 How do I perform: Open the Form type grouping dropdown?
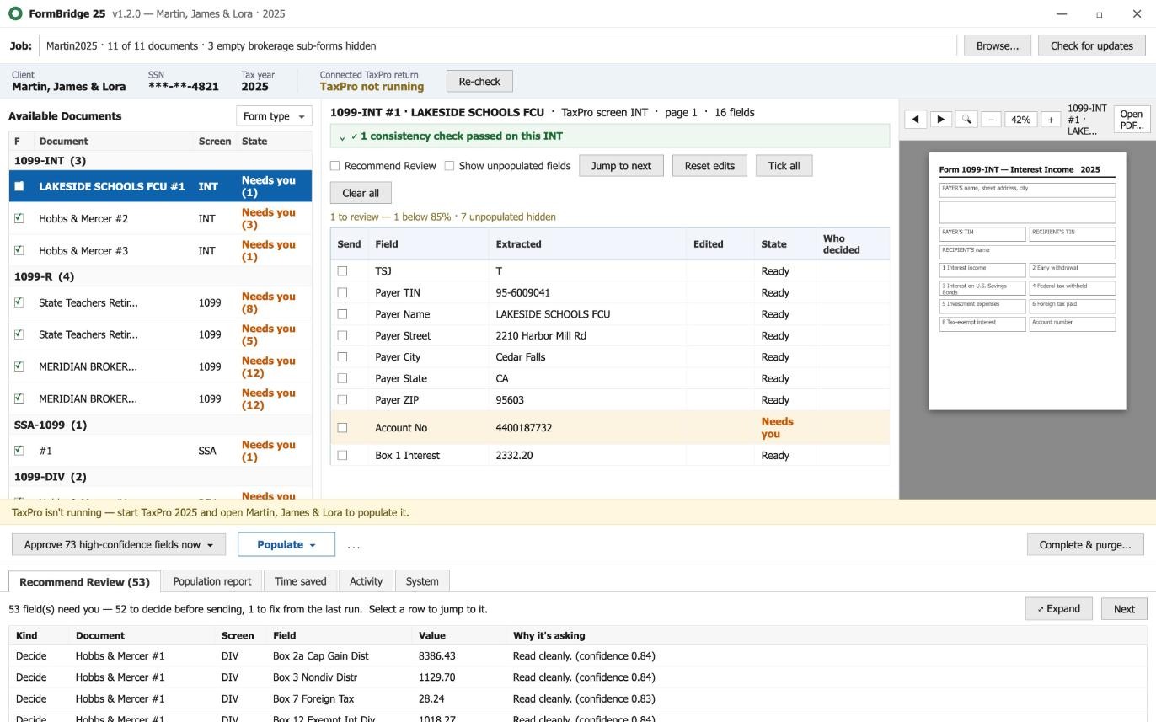point(274,116)
